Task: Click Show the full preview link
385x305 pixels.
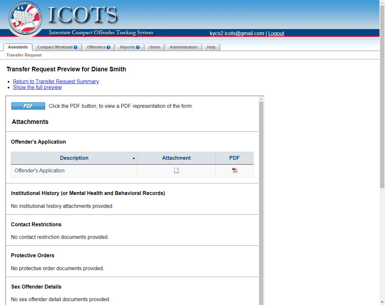Action: coord(37,87)
